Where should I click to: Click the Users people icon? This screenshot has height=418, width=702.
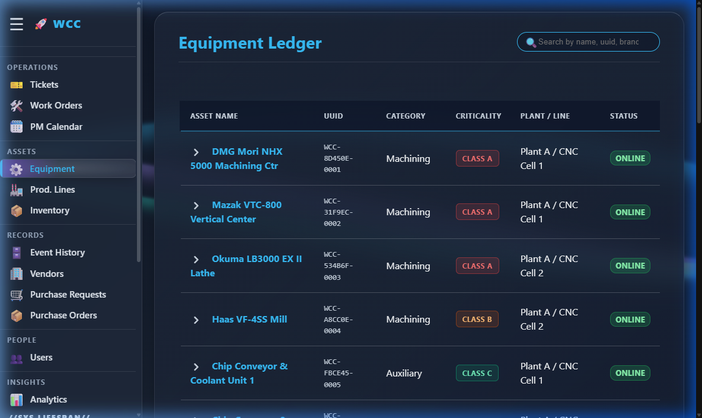[x=17, y=358]
